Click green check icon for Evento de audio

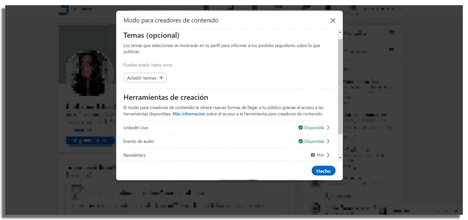coord(300,141)
